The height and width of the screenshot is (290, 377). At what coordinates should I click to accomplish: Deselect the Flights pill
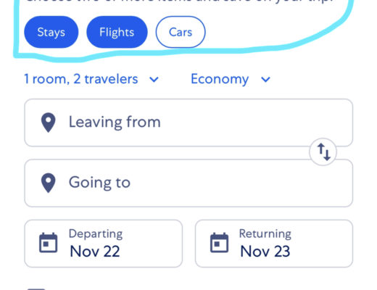tap(117, 32)
